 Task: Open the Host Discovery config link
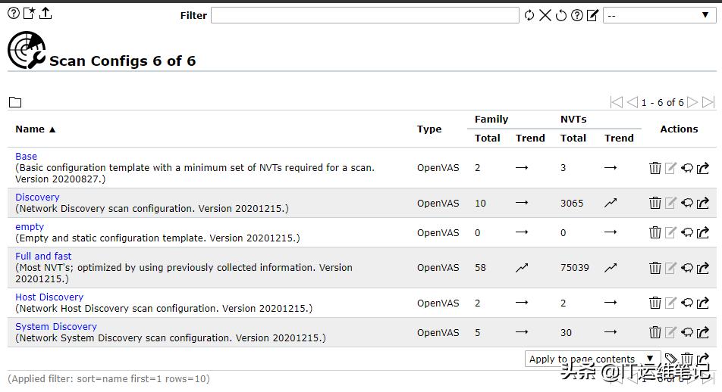[49, 297]
